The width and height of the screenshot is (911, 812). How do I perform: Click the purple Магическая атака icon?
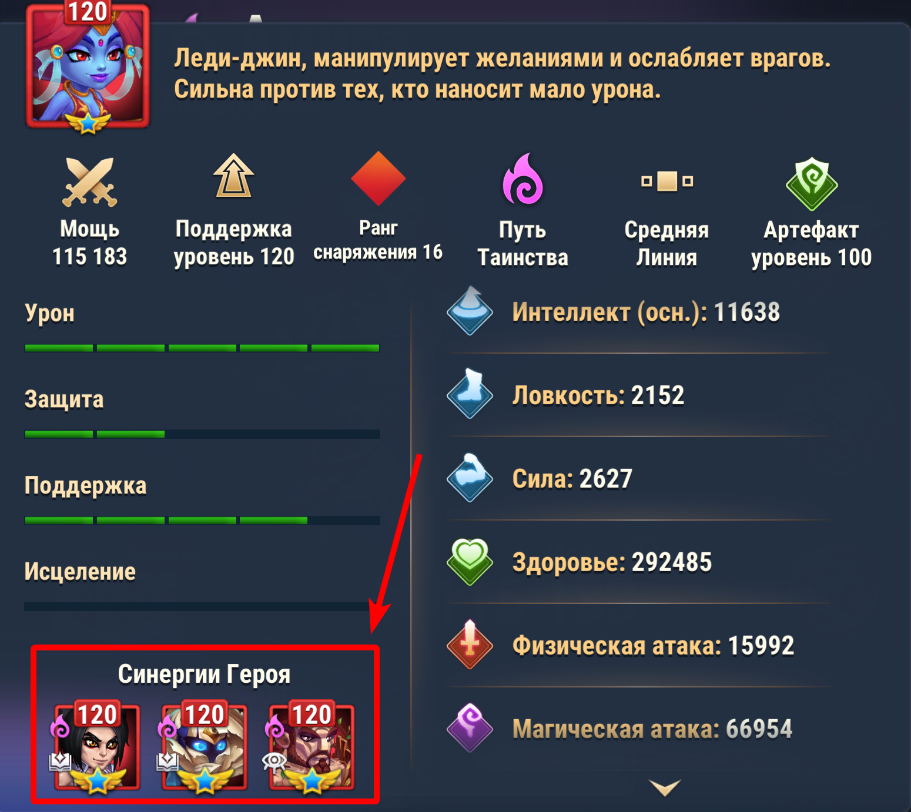470,728
